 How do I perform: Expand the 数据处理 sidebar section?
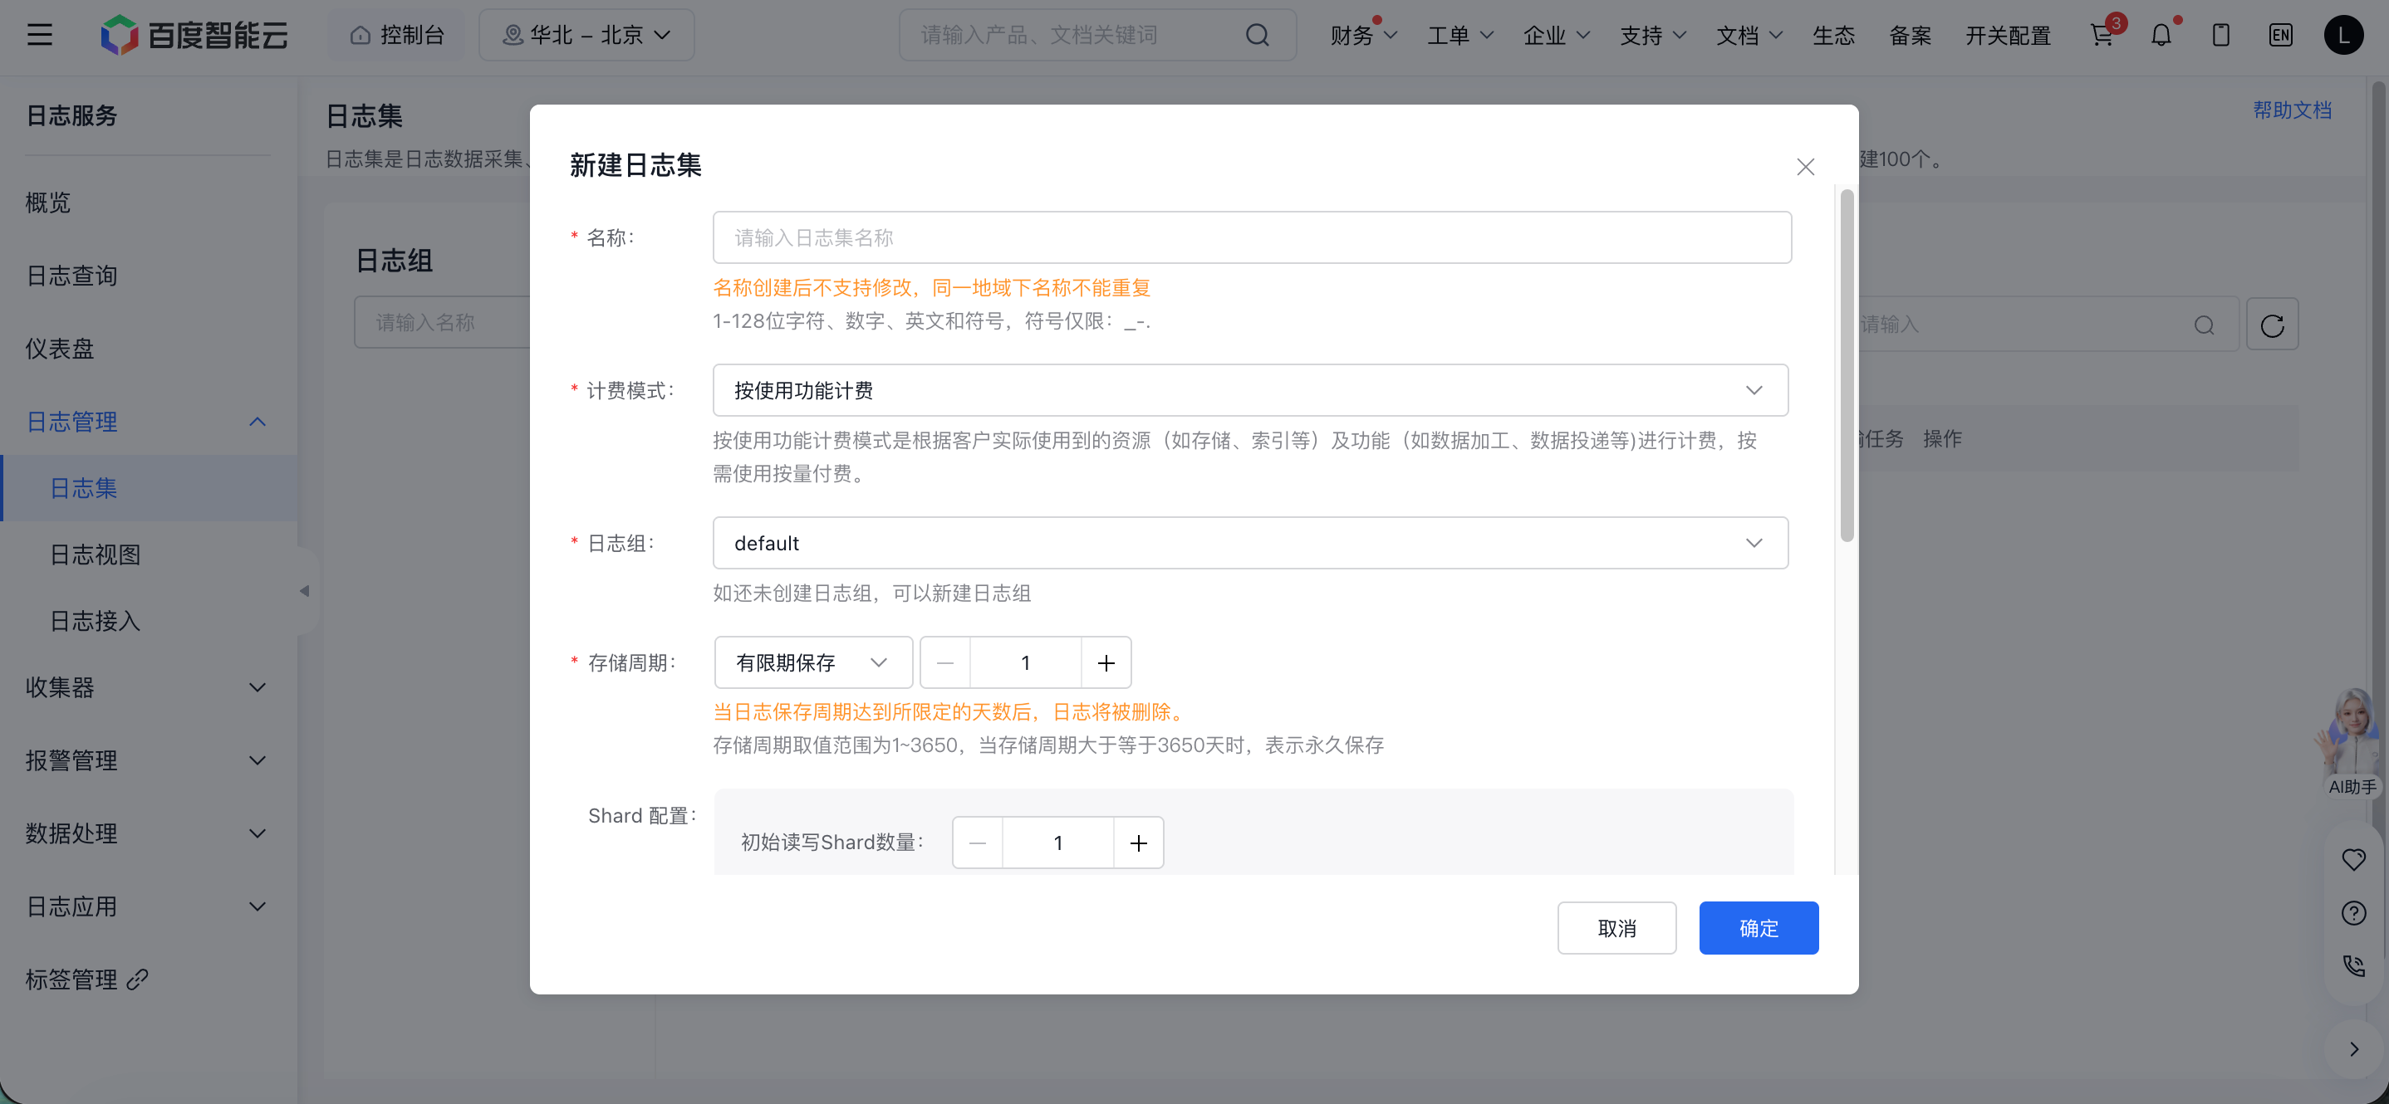149,834
